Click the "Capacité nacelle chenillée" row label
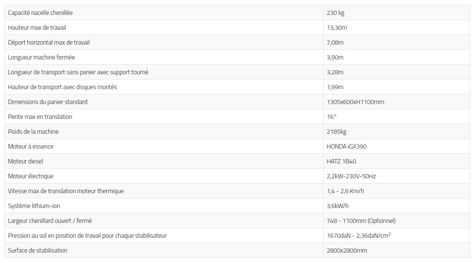Image resolution: width=475 pixels, height=263 pixels. [x=40, y=13]
